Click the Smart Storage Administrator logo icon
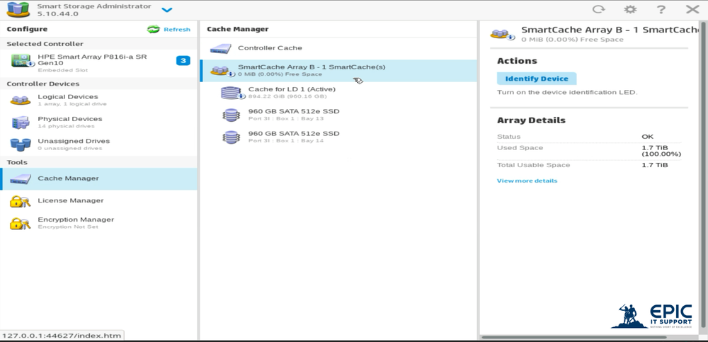 pos(18,9)
